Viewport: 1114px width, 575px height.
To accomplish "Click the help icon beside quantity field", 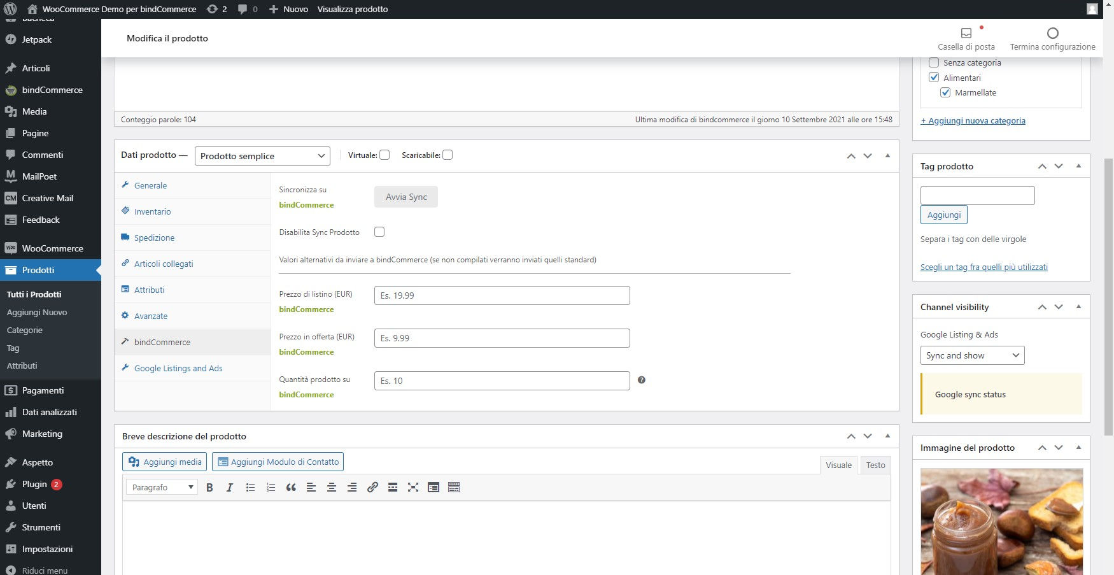I will pyautogui.click(x=642, y=380).
